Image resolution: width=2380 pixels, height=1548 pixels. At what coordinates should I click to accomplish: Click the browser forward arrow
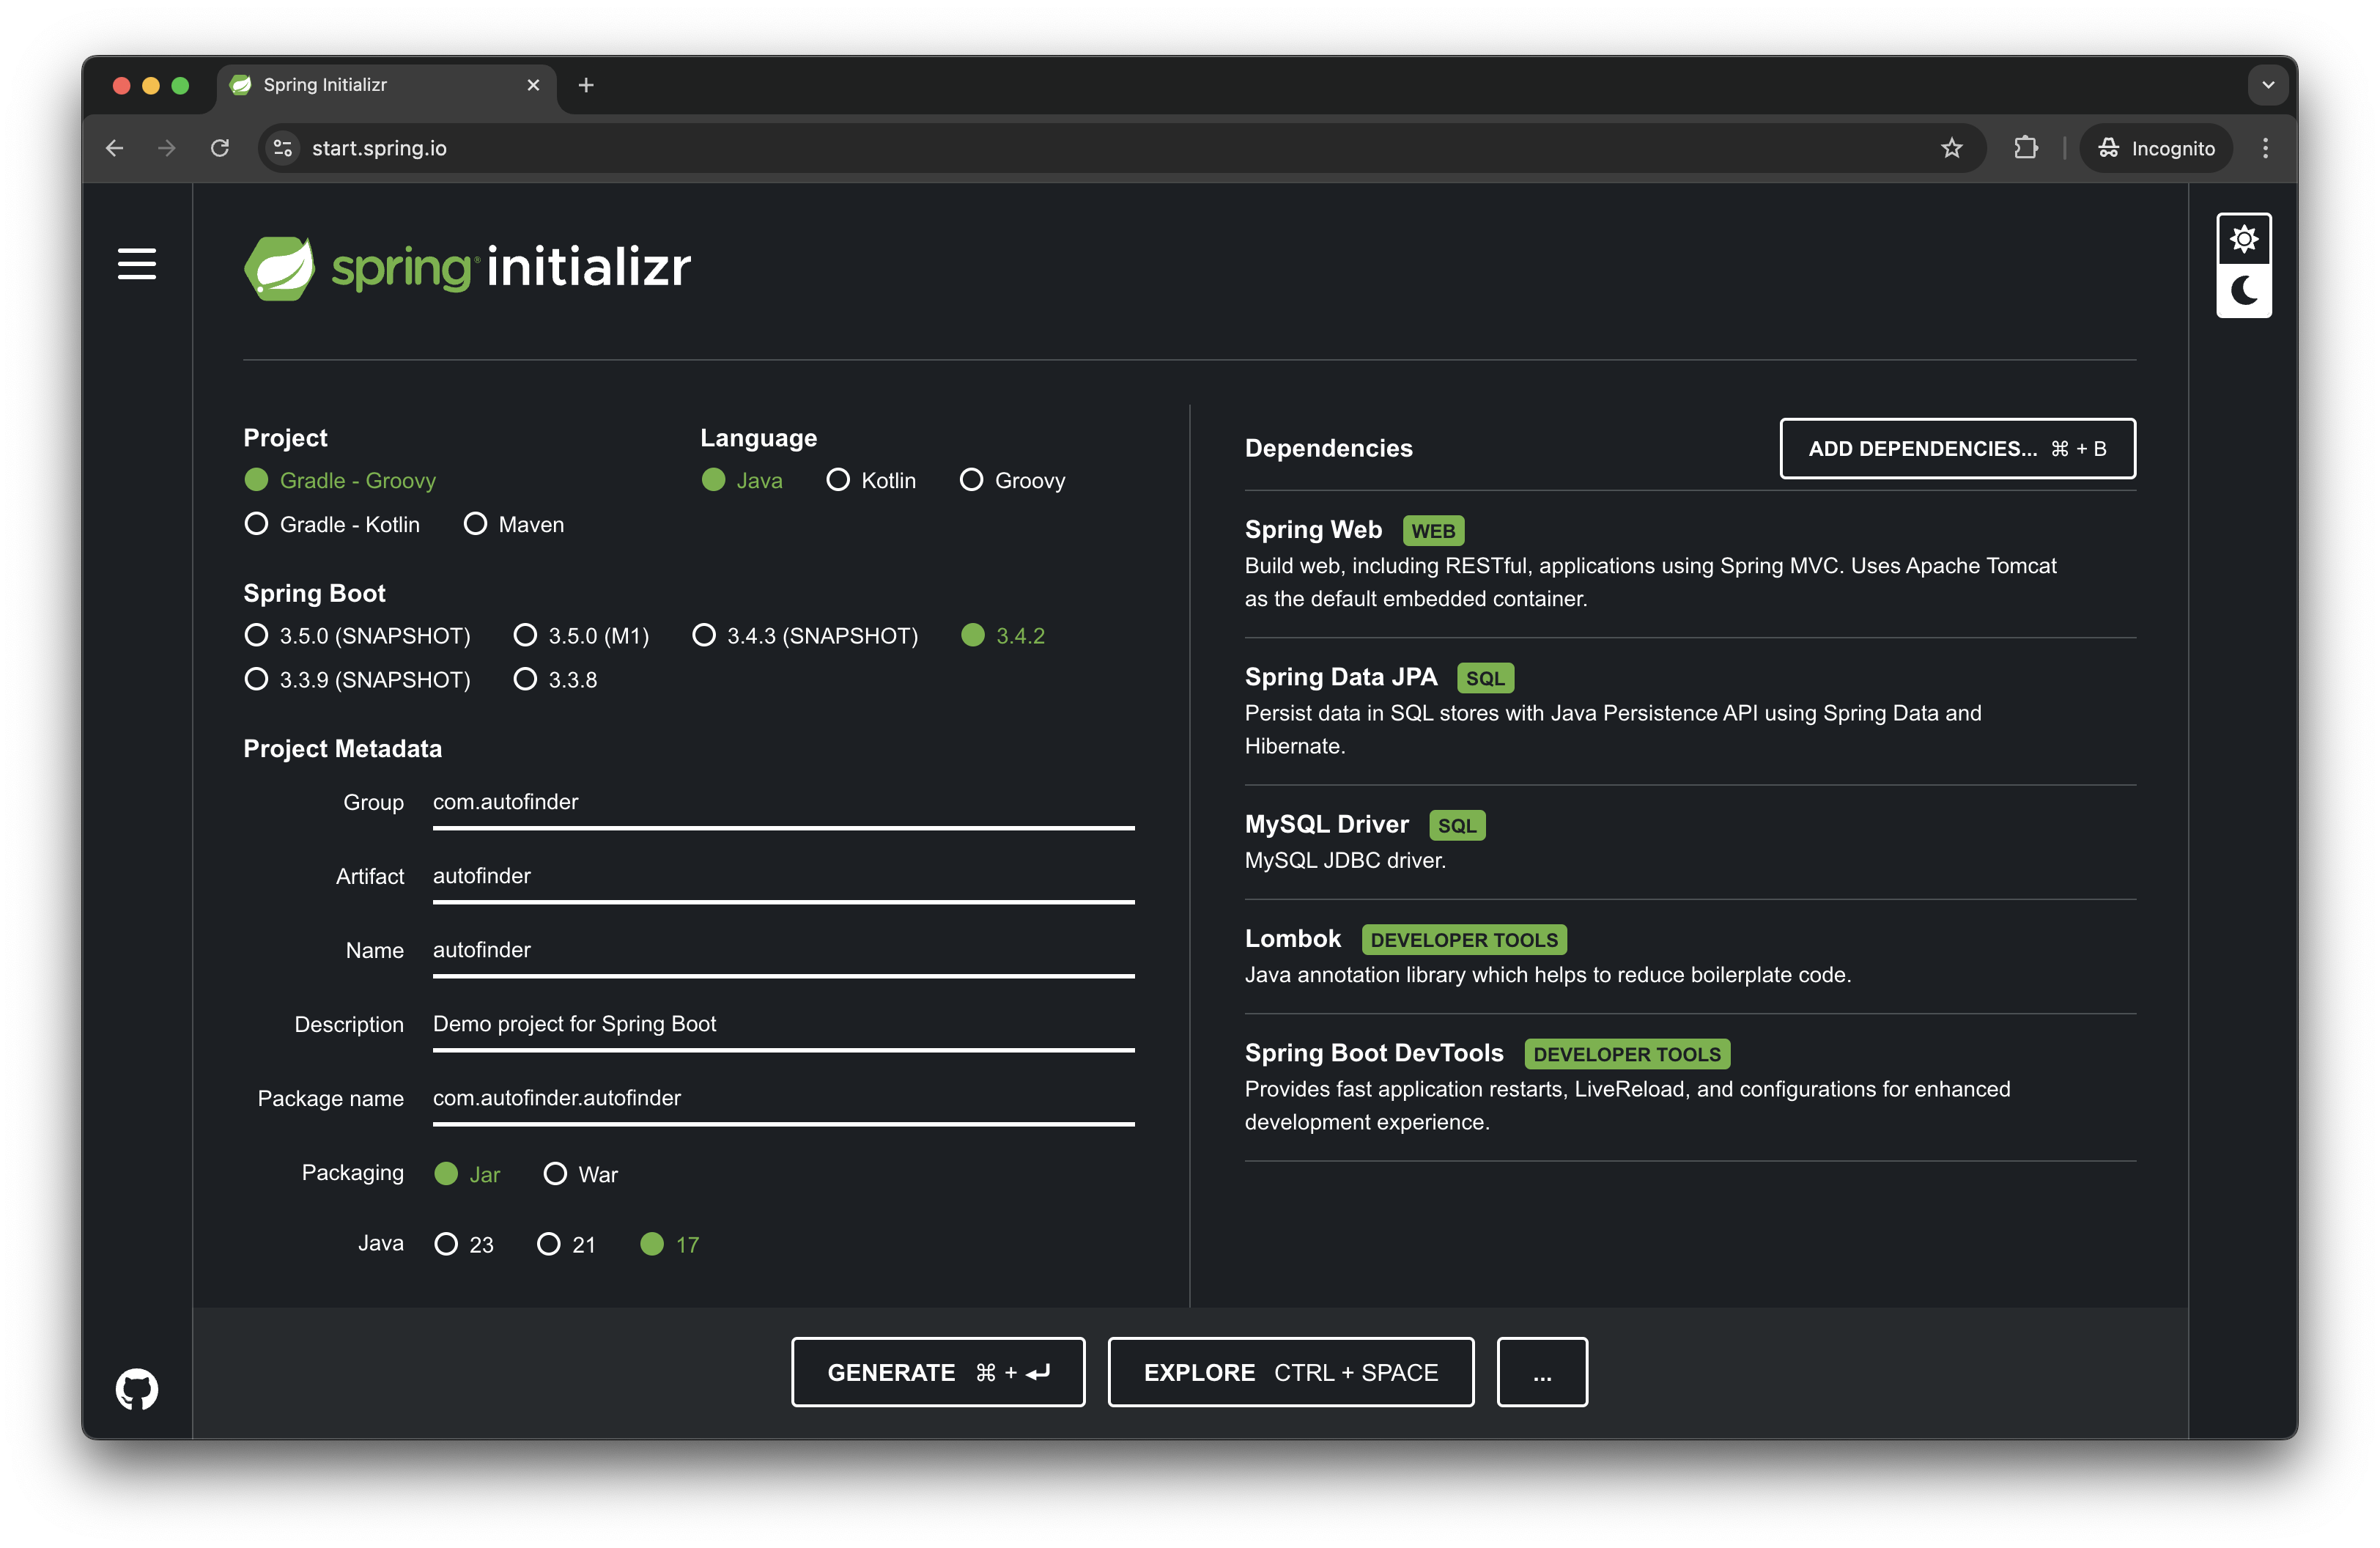click(167, 148)
